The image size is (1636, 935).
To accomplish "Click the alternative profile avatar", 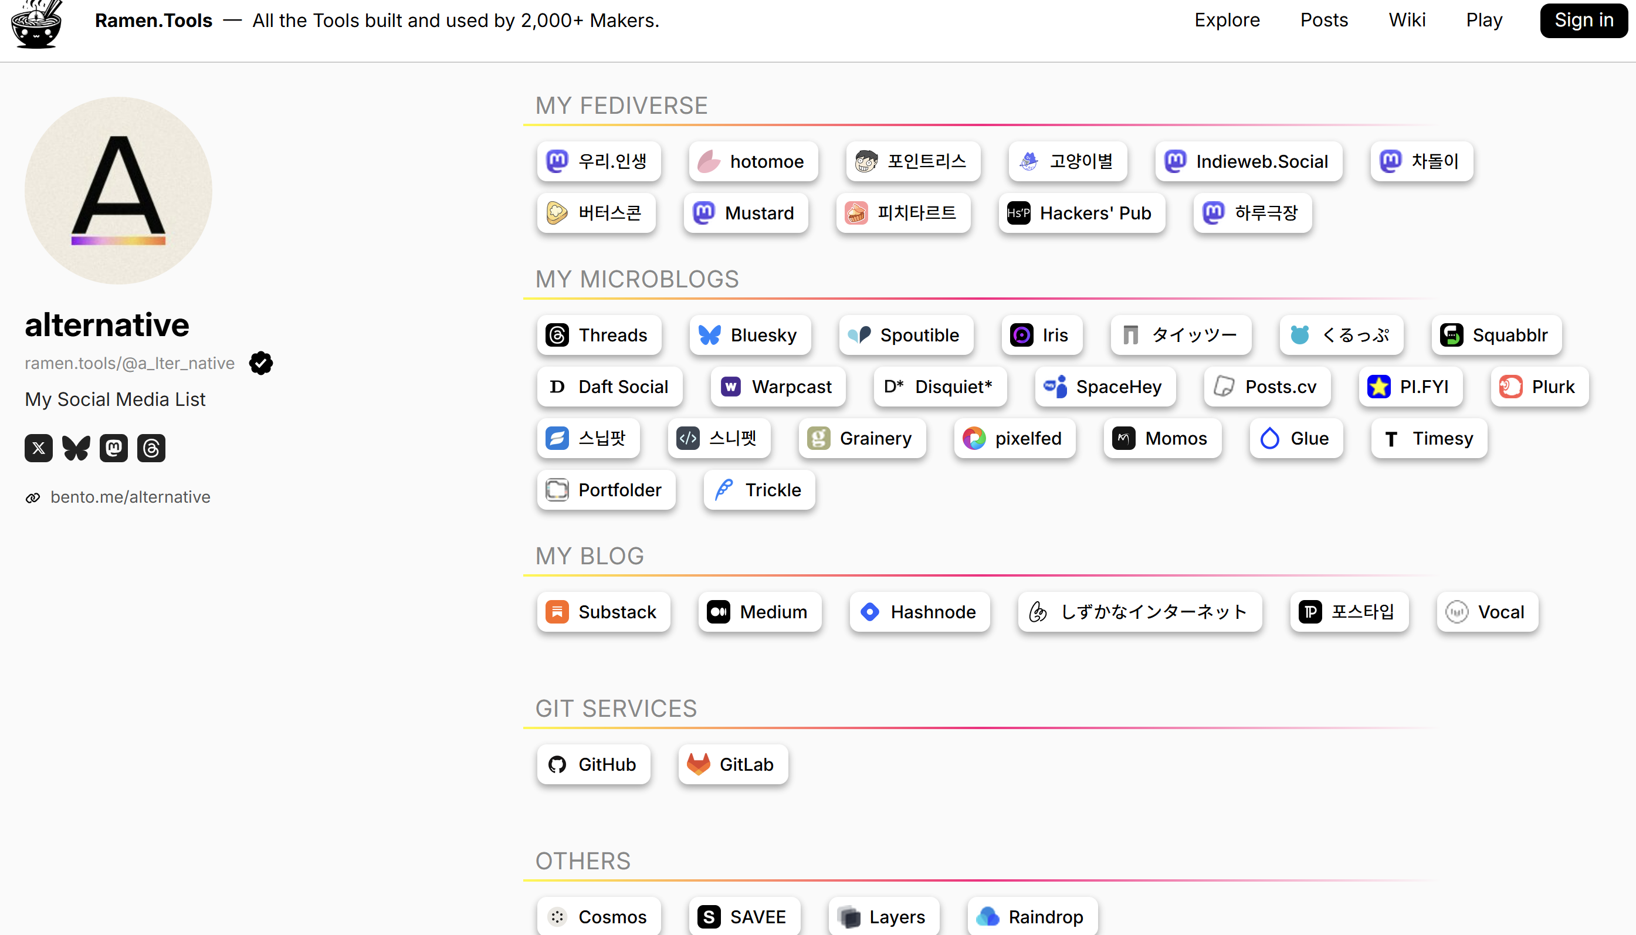I will coord(118,191).
